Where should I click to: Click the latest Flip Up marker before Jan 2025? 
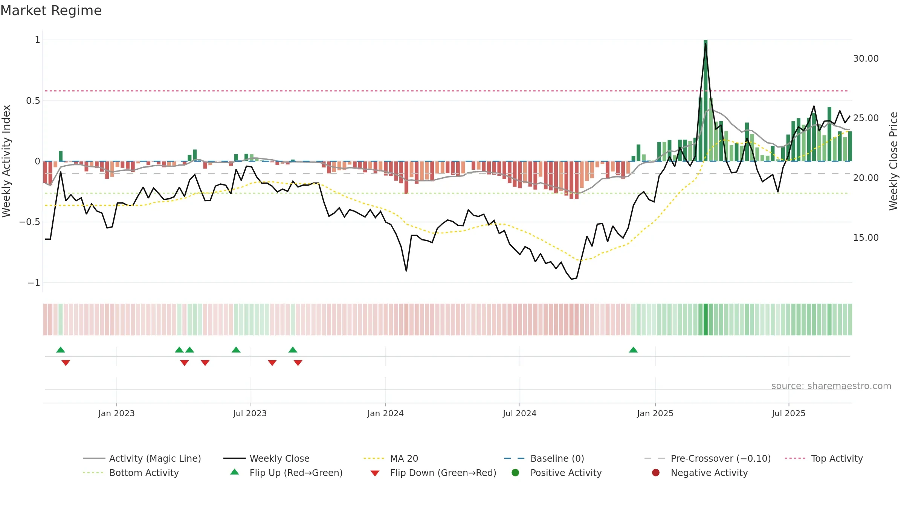(x=633, y=350)
